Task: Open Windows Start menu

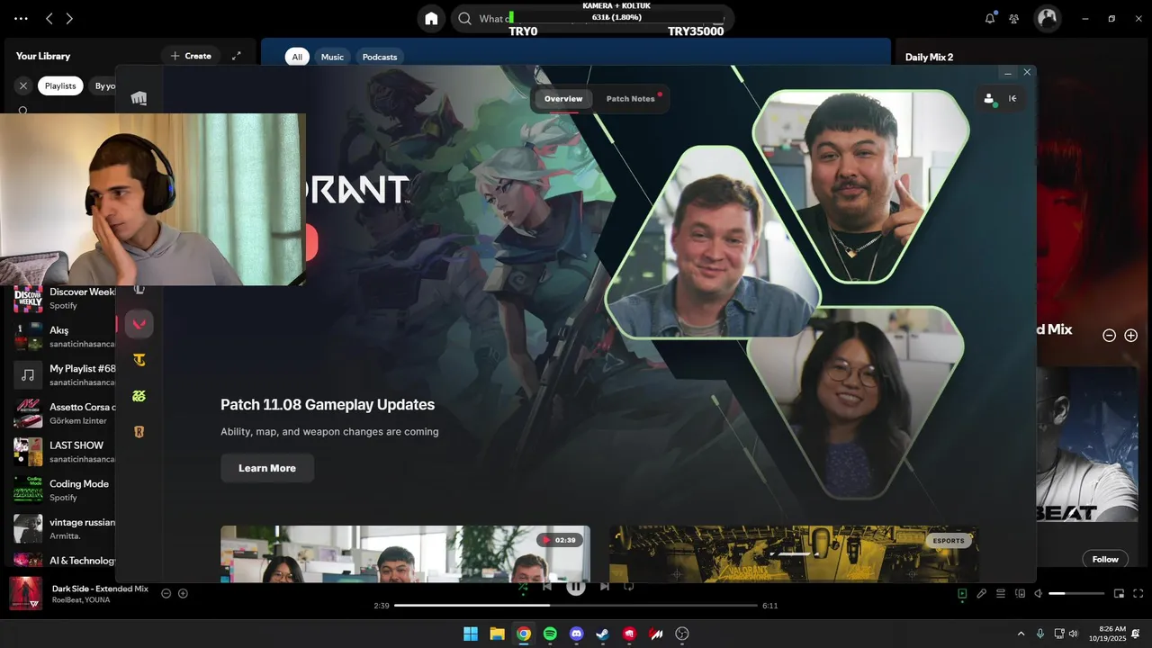Action: [471, 634]
